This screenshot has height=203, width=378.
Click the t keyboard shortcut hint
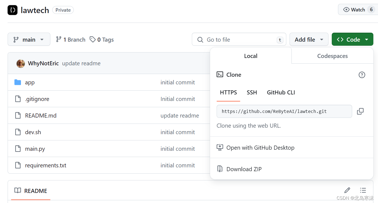click(279, 40)
